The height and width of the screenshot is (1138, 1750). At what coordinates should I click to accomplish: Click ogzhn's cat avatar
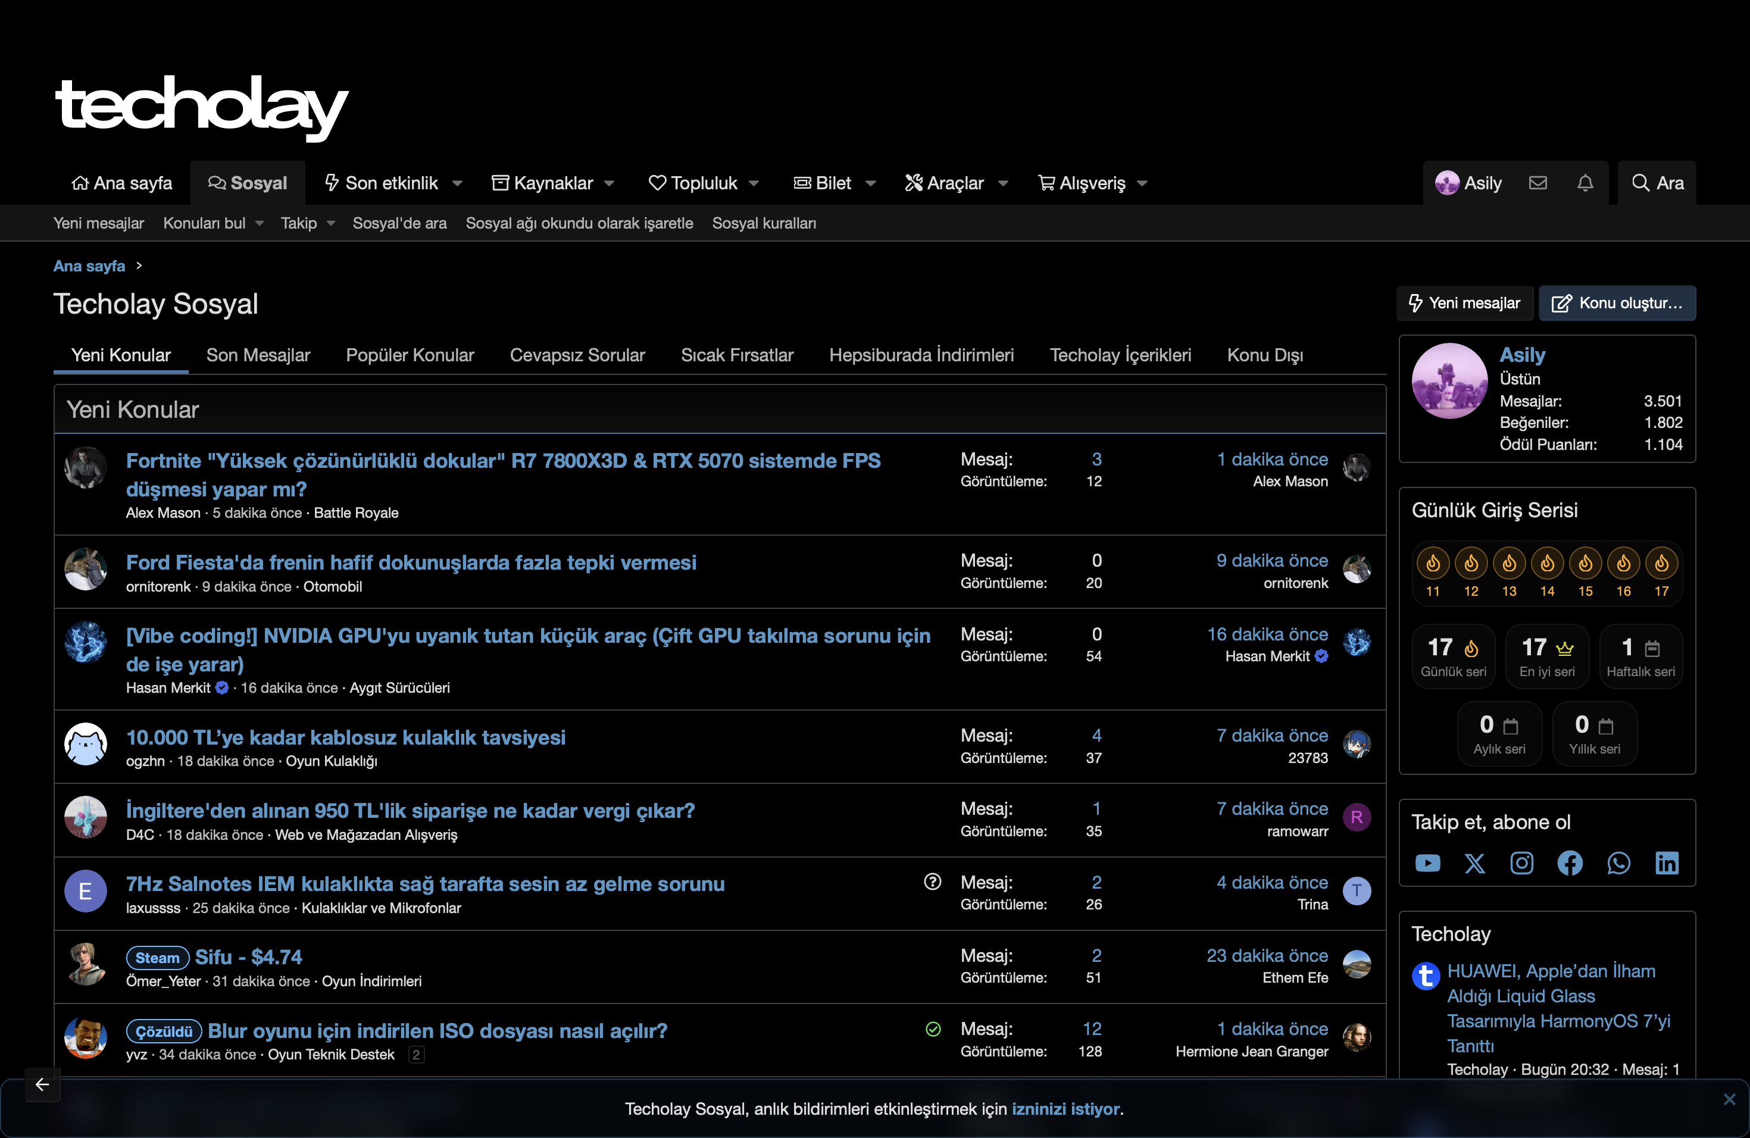coord(85,744)
